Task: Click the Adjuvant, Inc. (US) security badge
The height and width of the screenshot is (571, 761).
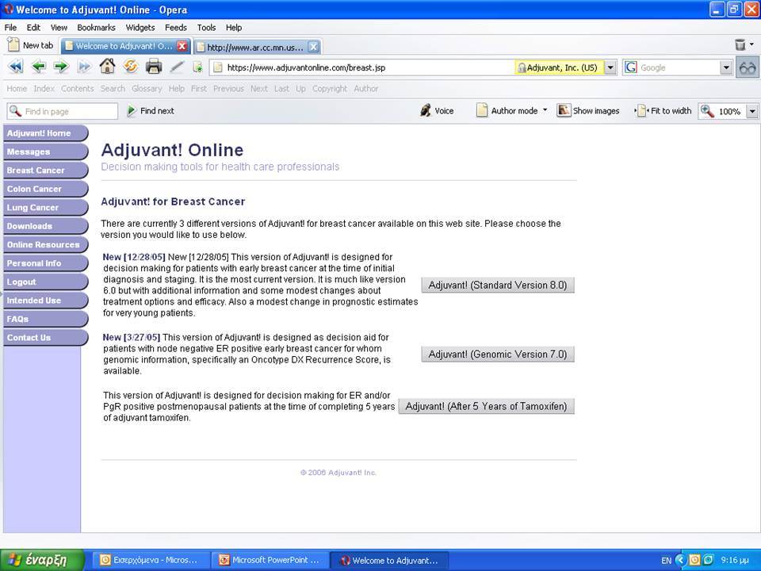Action: point(559,67)
